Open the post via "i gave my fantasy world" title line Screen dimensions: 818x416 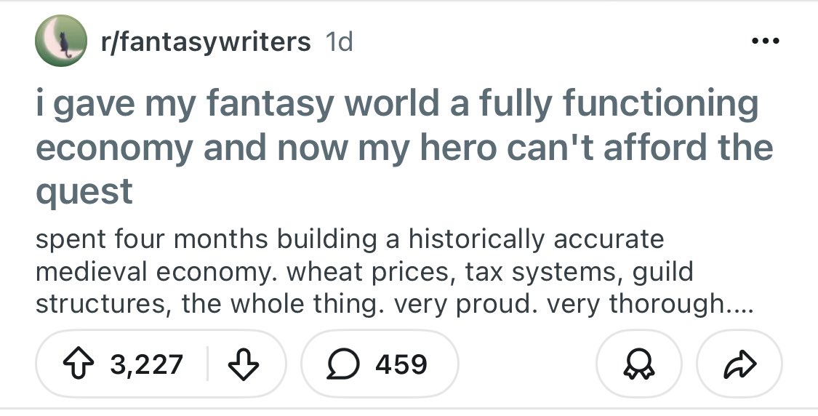pyautogui.click(x=397, y=105)
